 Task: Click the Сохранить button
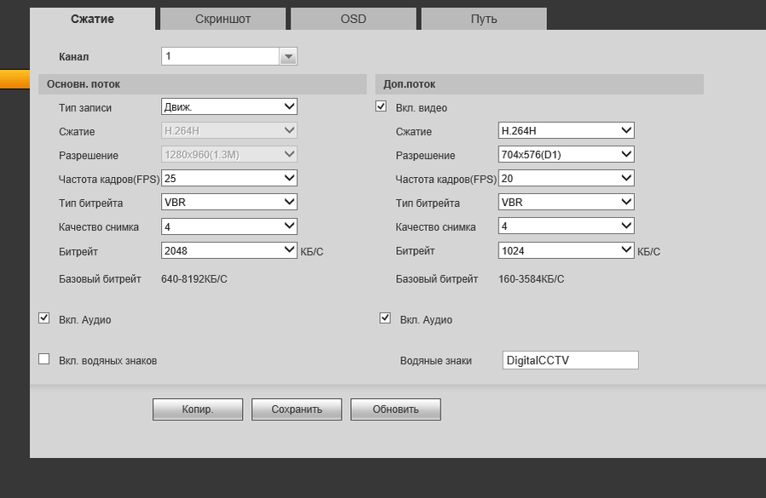(297, 409)
